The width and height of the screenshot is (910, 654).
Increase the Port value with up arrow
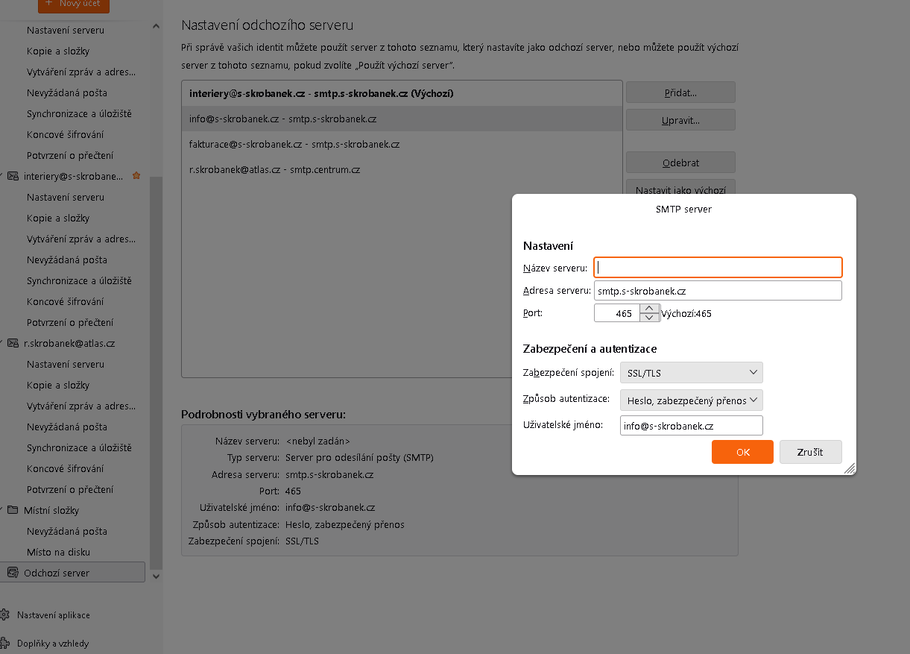(x=650, y=309)
